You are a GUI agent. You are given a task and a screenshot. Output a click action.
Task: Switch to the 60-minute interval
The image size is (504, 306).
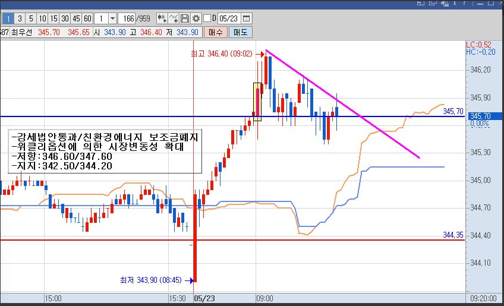pyautogui.click(x=87, y=18)
